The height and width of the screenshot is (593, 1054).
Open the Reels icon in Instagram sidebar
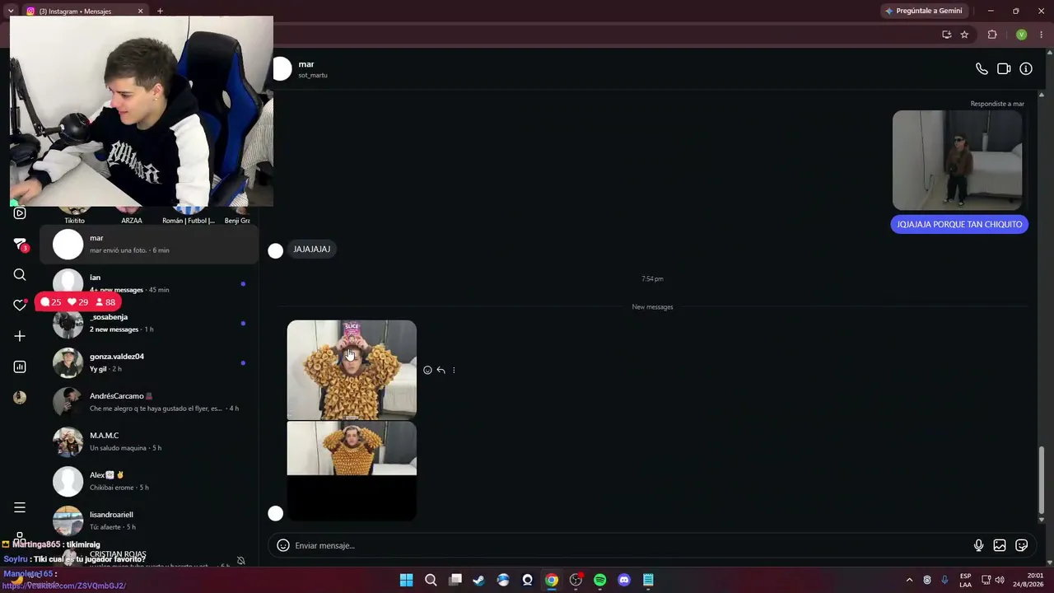tap(20, 213)
